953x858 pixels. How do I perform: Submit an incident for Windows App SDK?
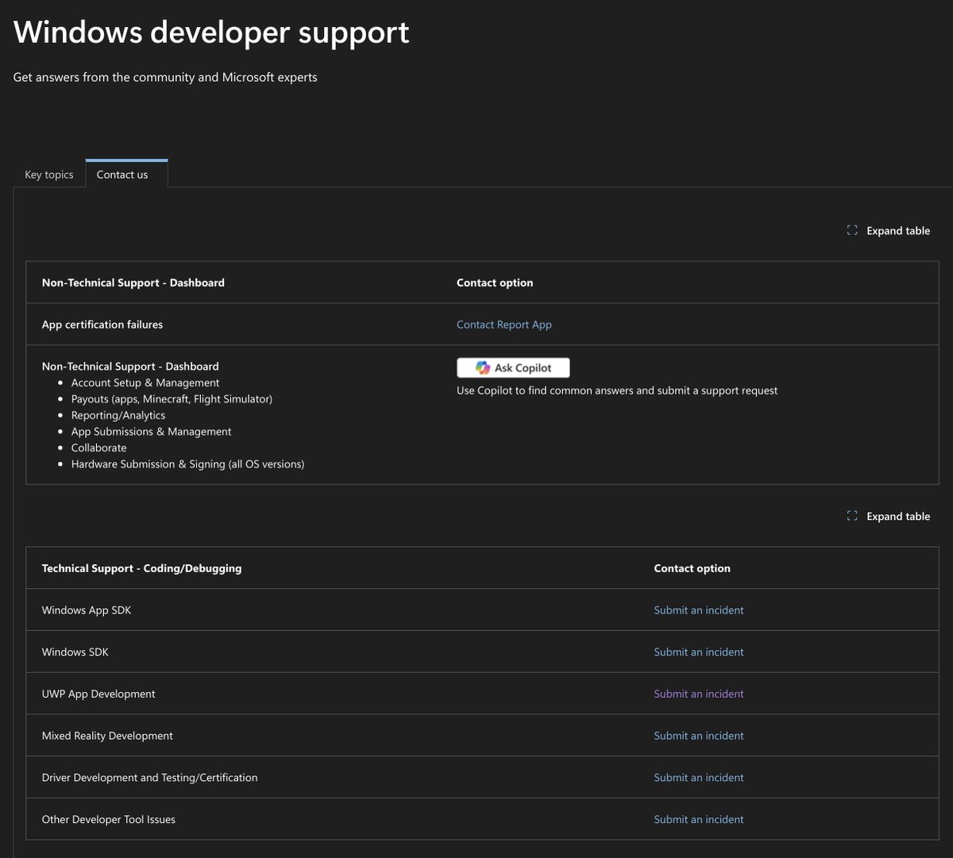[699, 610]
